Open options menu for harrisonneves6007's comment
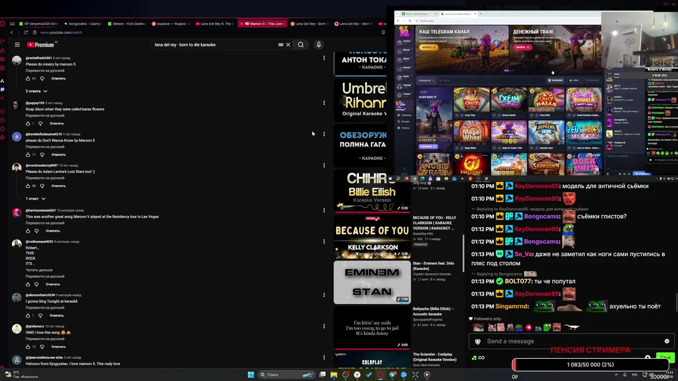678x381 pixels. (x=324, y=210)
